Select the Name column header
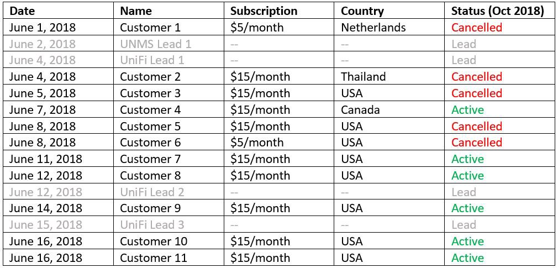The width and height of the screenshot is (558, 268). (136, 12)
